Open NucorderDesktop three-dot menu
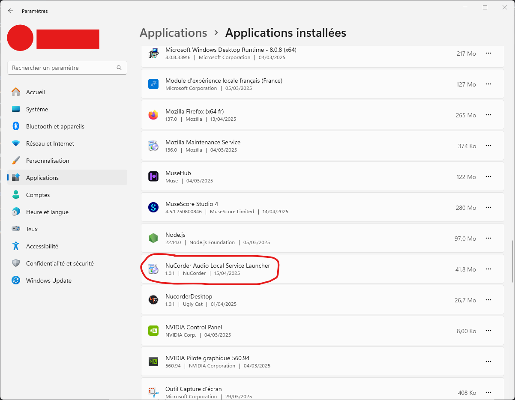The width and height of the screenshot is (515, 400). click(x=488, y=300)
